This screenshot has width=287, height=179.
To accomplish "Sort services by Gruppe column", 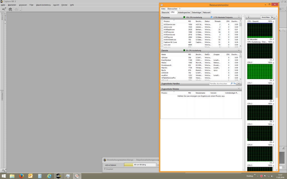I will tap(216, 55).
